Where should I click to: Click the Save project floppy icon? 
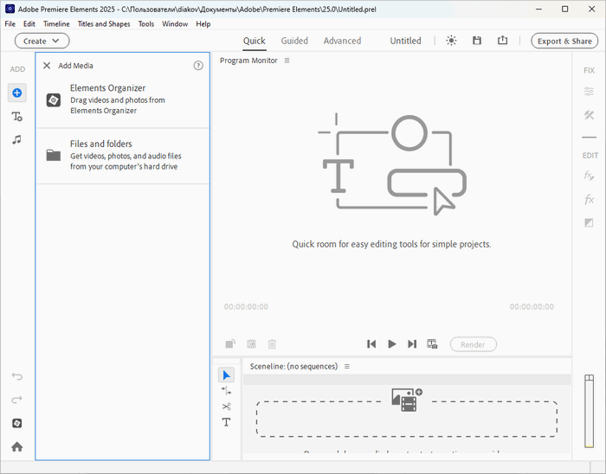[x=477, y=41]
